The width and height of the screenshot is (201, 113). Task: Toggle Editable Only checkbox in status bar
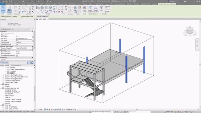point(165,112)
